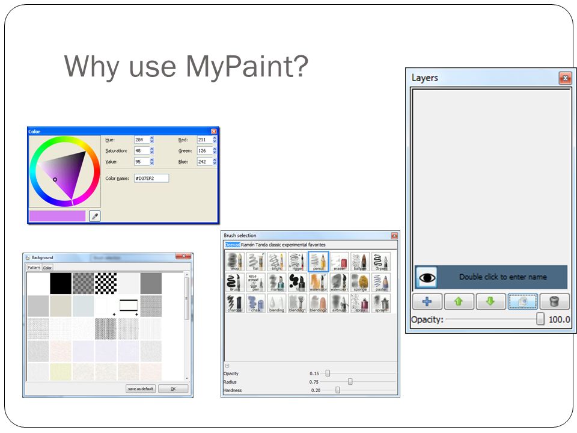This screenshot has width=577, height=433.
Task: Open the experimental brush group tab
Action: pyautogui.click(x=295, y=245)
